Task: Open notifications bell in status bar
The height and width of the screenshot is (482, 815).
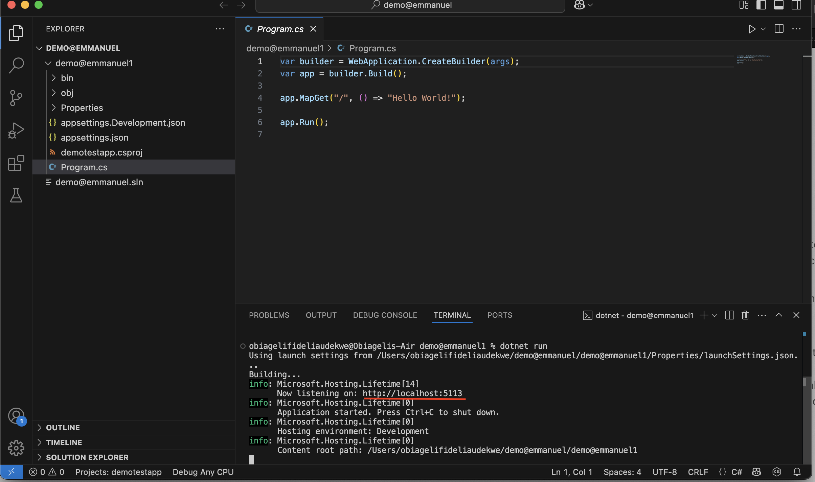Action: pyautogui.click(x=797, y=472)
